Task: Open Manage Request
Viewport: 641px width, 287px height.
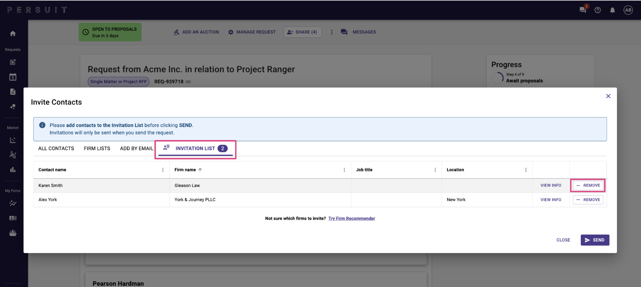Action: click(252, 32)
